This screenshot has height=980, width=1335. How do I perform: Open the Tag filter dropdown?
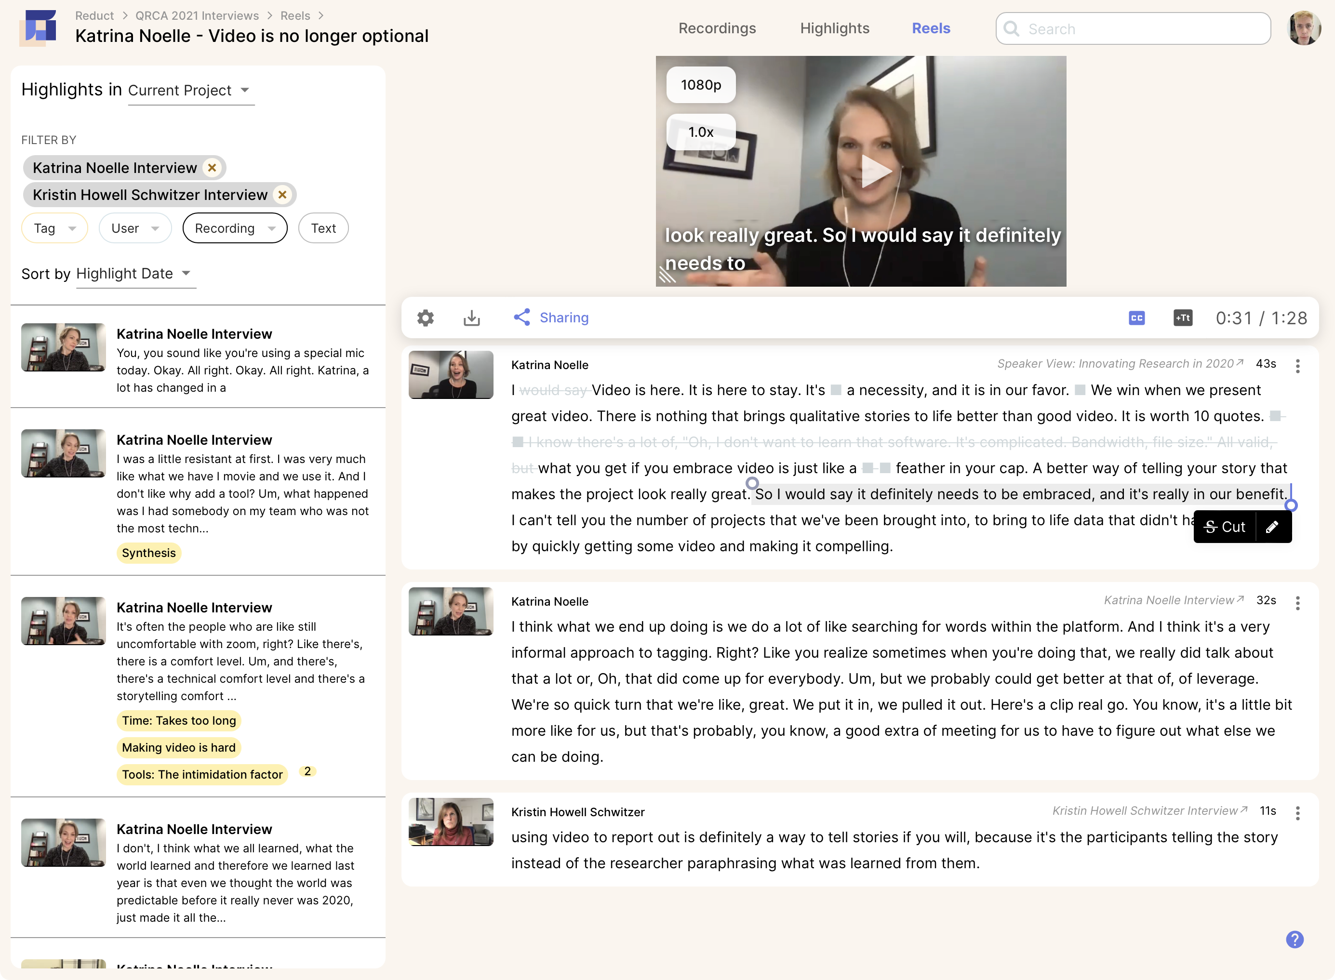(x=54, y=228)
